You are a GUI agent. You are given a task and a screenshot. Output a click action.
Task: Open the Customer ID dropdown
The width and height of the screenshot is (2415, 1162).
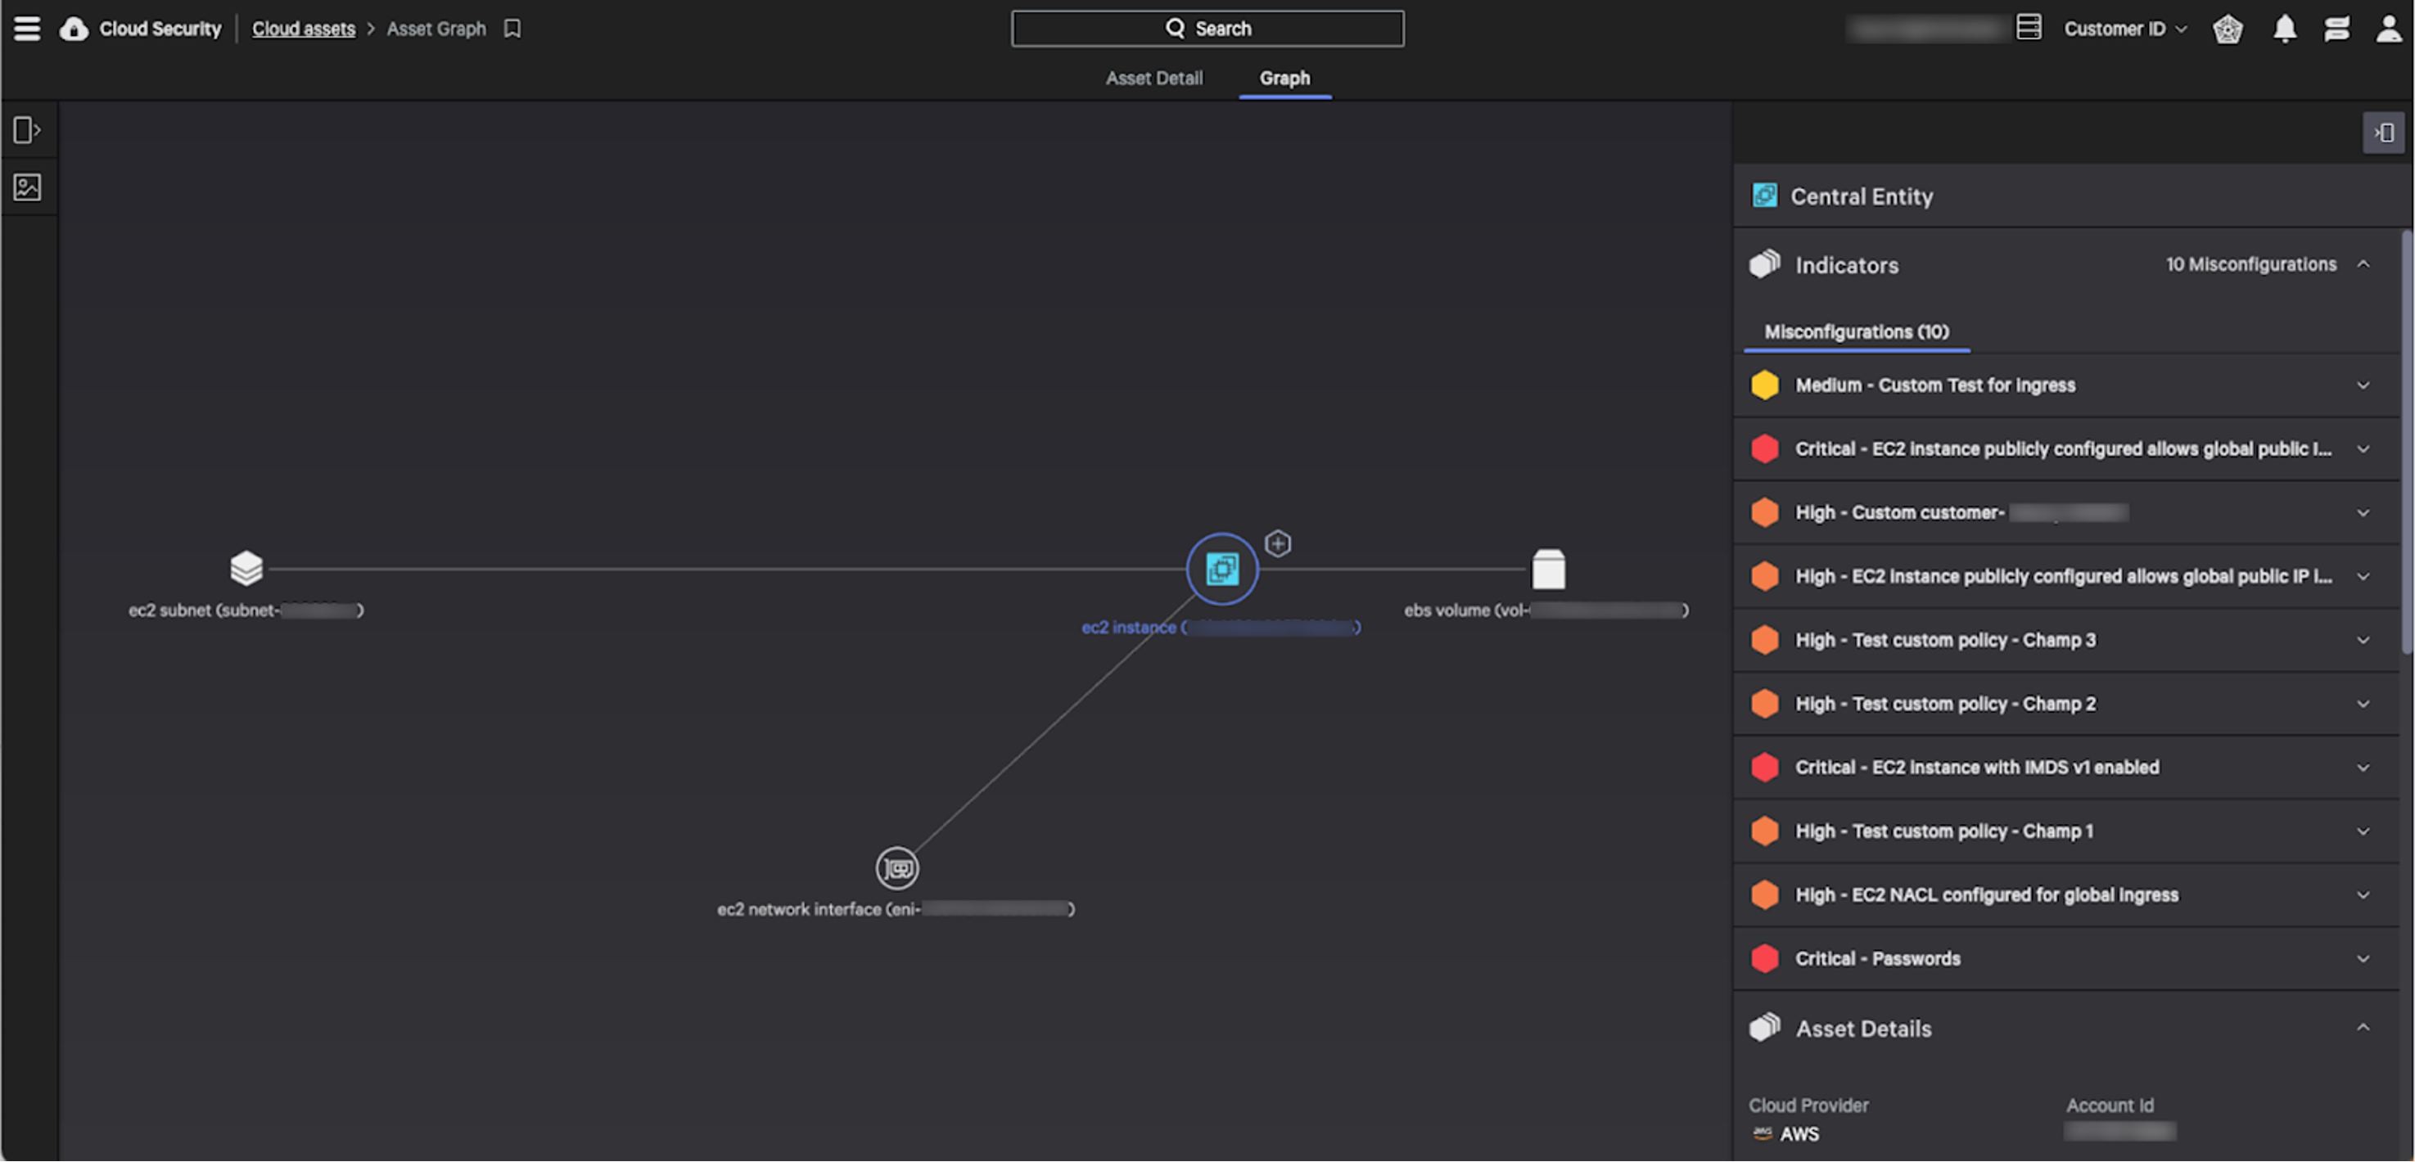tap(2125, 29)
